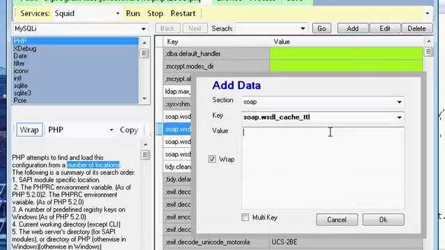Select the ;mcrypt.modes_dir row
Viewport: 445px width, 250px height.
pos(216,66)
